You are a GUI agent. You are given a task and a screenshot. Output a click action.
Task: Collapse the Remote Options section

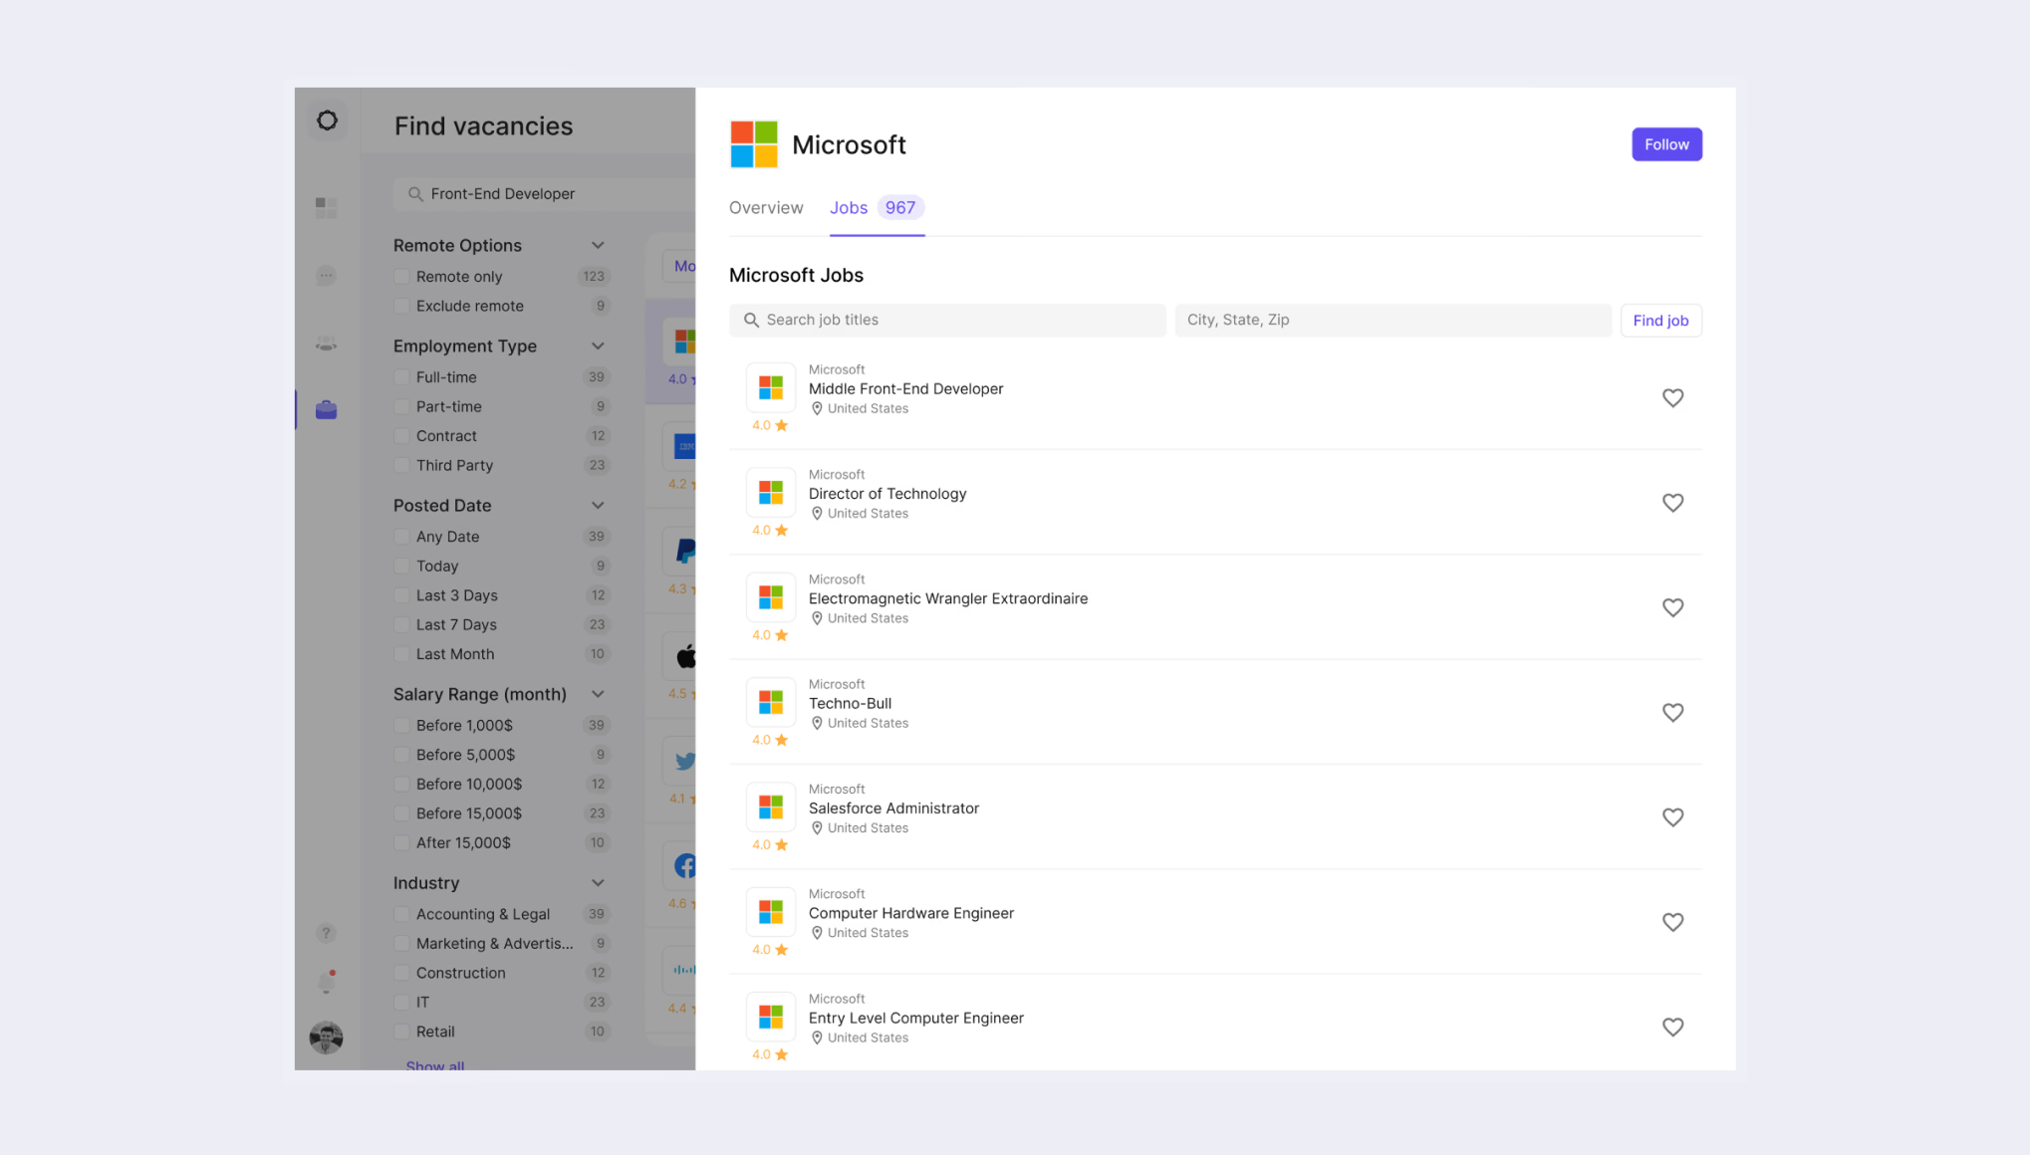click(x=598, y=246)
